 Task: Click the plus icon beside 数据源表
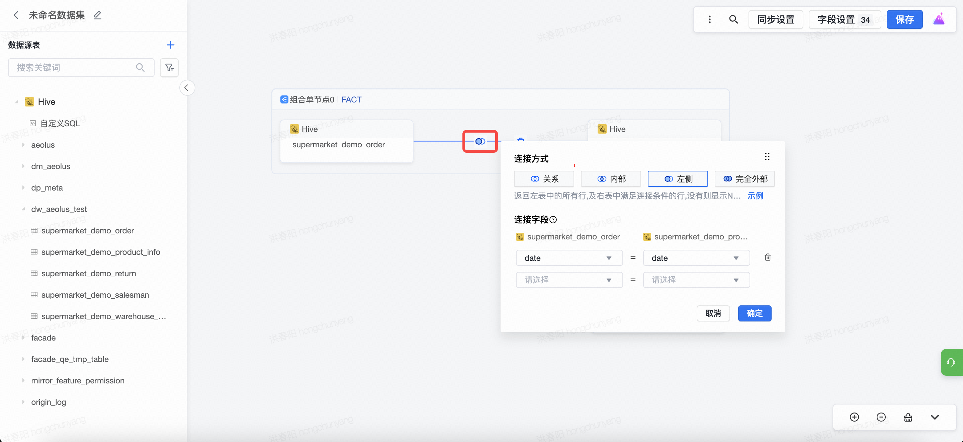tap(170, 45)
